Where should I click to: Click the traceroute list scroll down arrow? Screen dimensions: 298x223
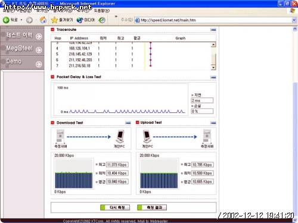pyautogui.click(x=213, y=68)
